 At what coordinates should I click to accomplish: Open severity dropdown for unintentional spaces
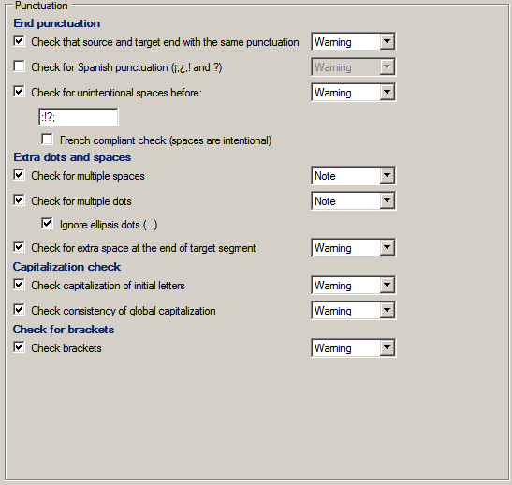pos(353,93)
